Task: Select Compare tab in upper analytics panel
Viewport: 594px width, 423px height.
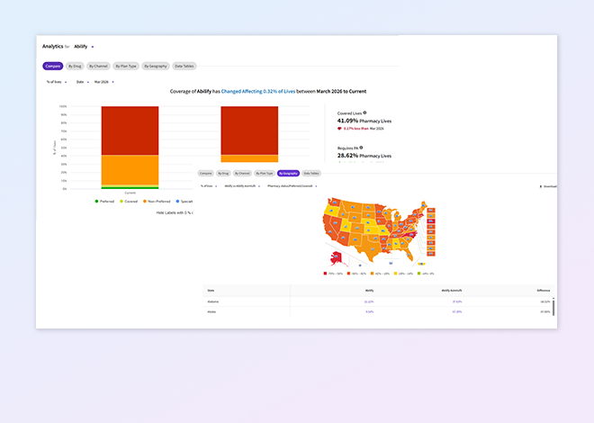Action: click(x=53, y=66)
